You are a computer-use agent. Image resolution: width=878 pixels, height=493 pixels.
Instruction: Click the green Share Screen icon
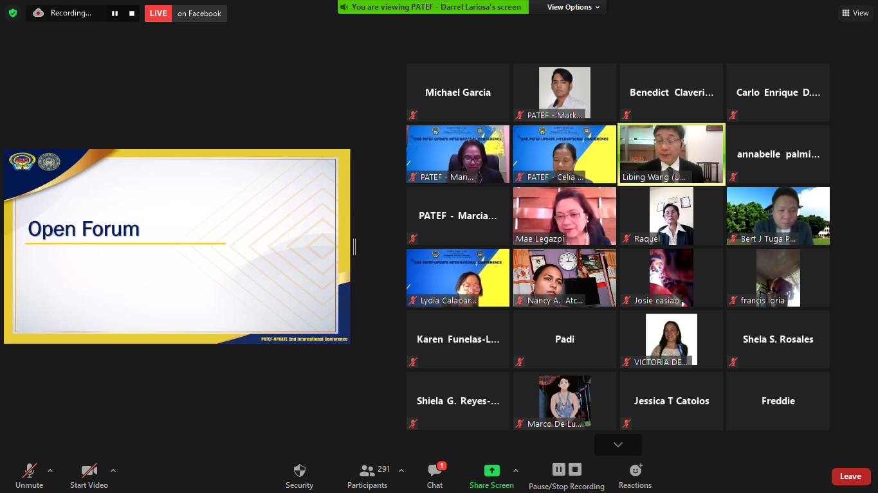tap(491, 471)
